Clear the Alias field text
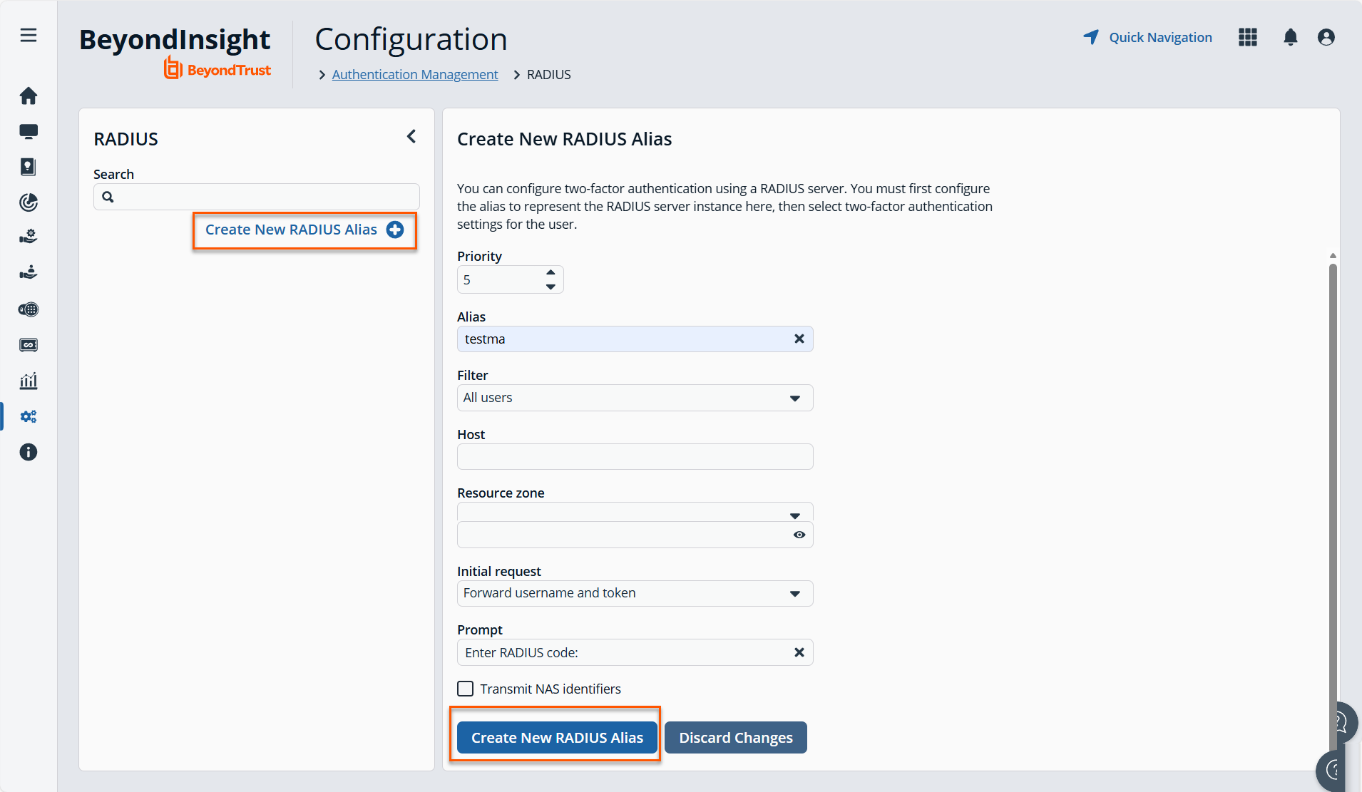The height and width of the screenshot is (792, 1362). [x=799, y=339]
